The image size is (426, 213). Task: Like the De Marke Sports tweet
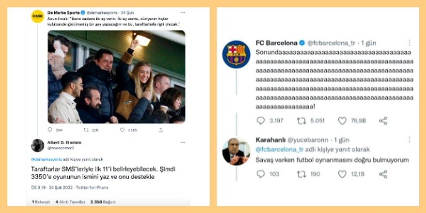click(122, 130)
